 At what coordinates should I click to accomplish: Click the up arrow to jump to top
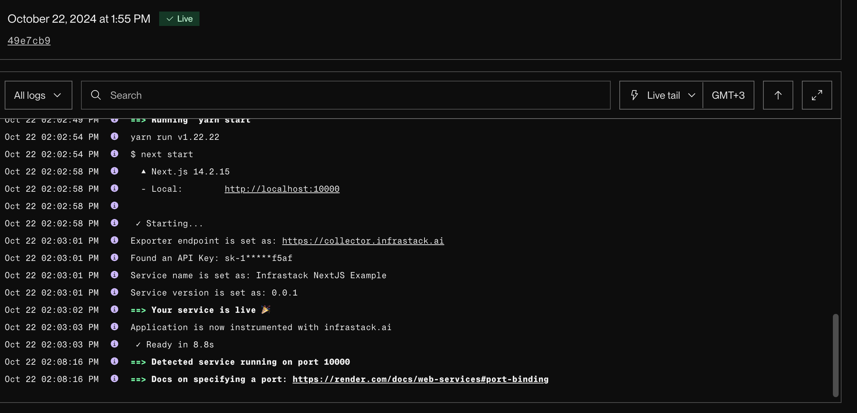pos(778,95)
